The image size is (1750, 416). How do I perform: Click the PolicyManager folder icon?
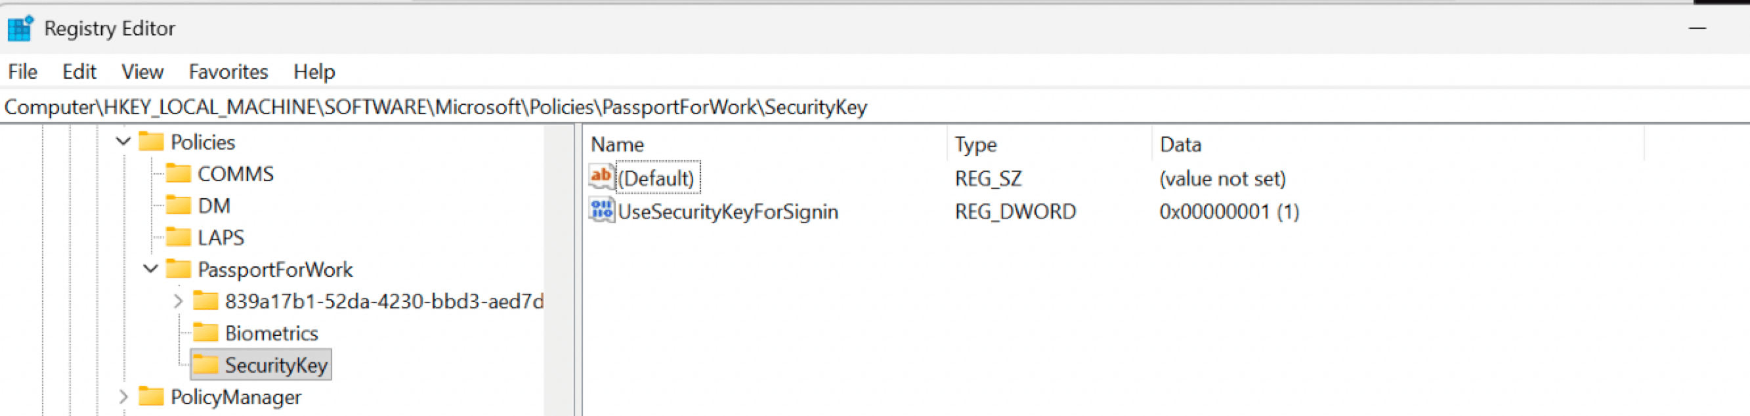(151, 396)
